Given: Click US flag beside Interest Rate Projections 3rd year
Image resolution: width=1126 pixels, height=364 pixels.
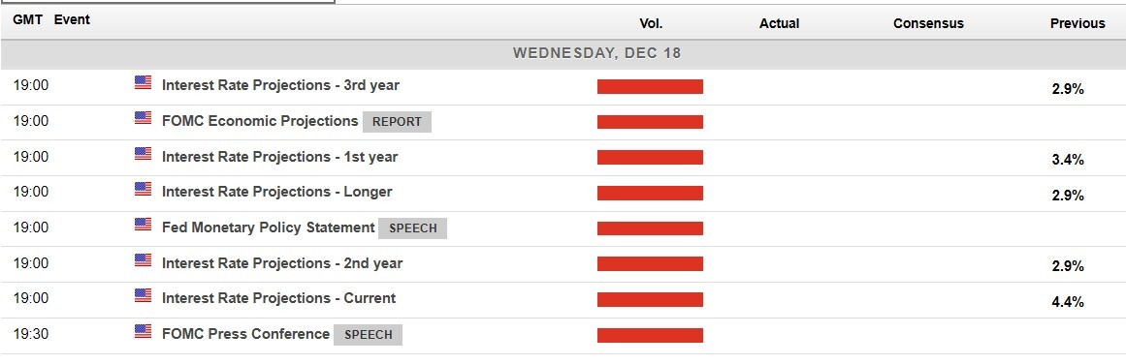Looking at the screenshot, I should [143, 83].
